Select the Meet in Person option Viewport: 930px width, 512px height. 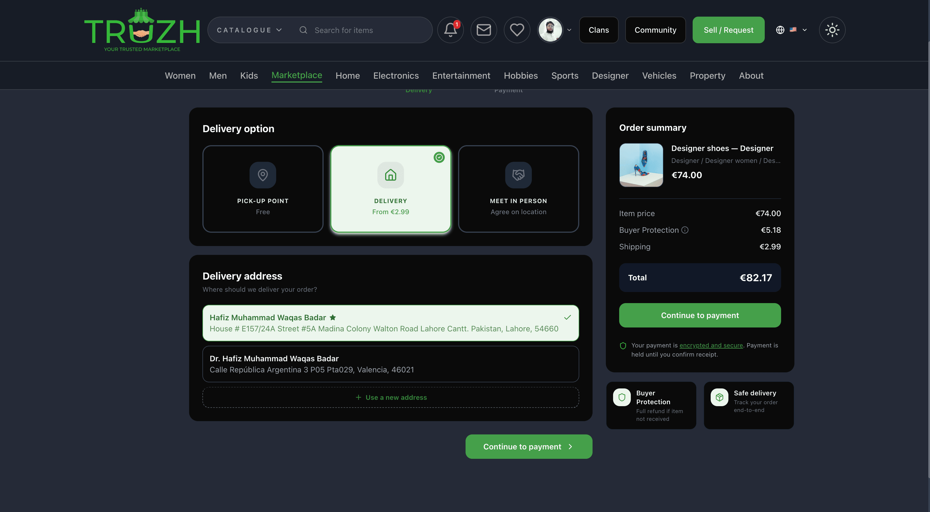pos(519,189)
